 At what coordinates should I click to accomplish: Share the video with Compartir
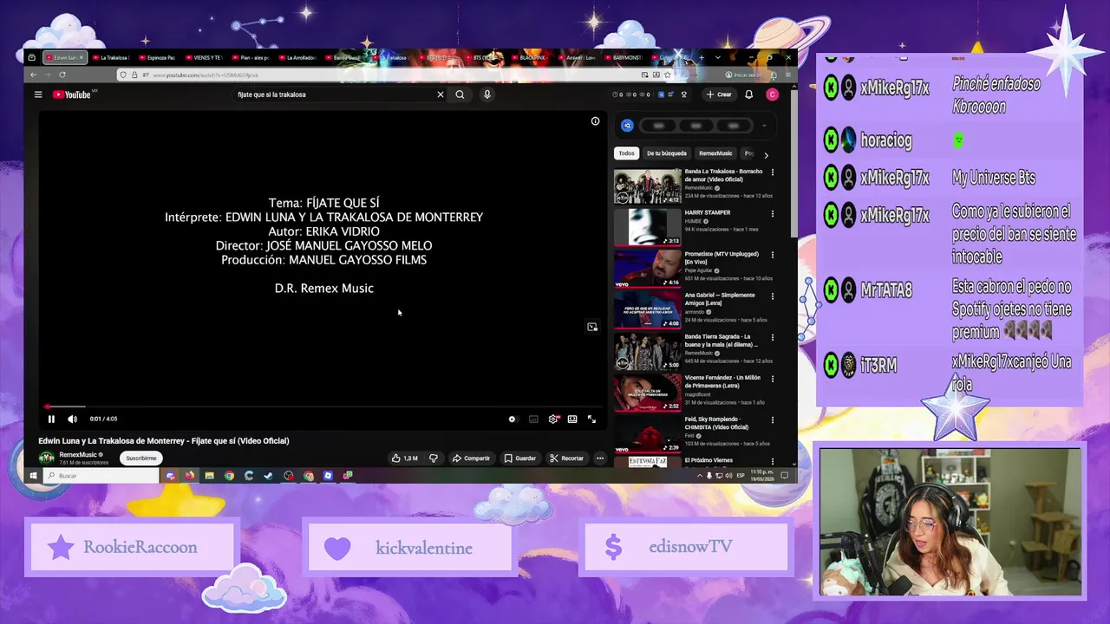click(471, 458)
